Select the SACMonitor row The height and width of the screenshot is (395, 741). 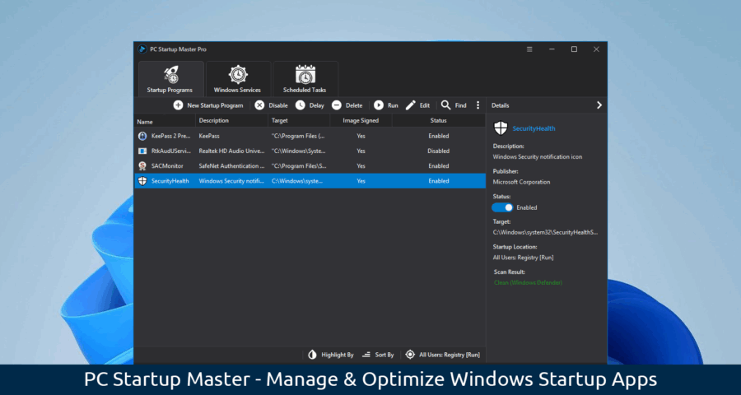[x=310, y=166]
